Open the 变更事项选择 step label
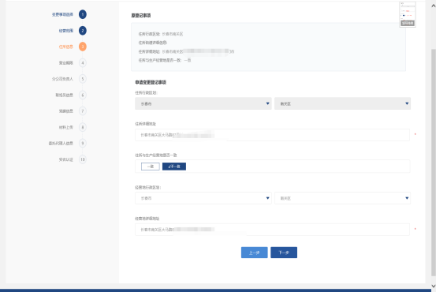436x292 pixels. pyautogui.click(x=62, y=14)
